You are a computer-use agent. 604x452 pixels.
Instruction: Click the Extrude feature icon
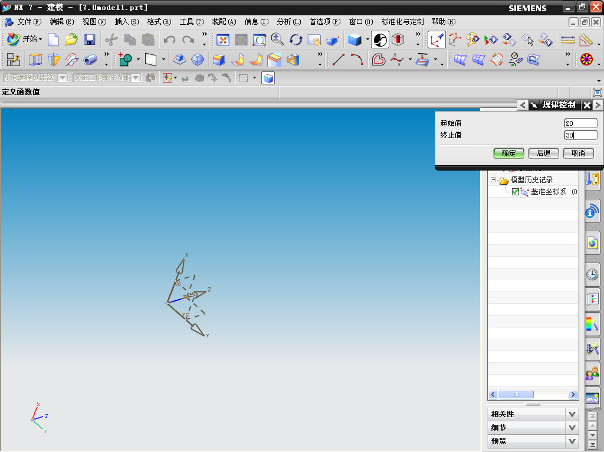tap(35, 60)
